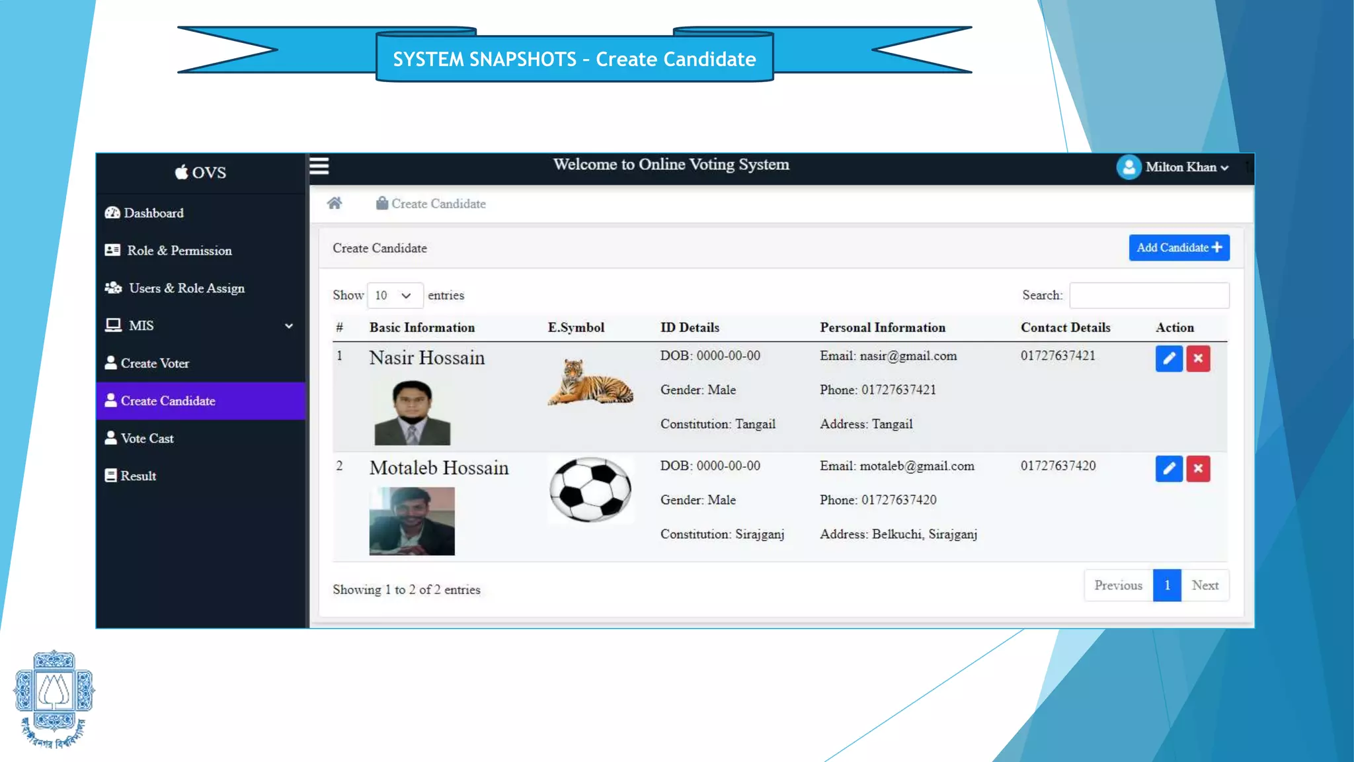The height and width of the screenshot is (762, 1354).
Task: Focus the Search input field
Action: coord(1149,295)
